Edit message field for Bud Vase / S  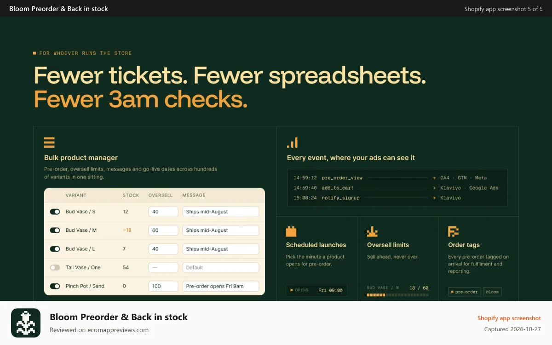click(221, 212)
